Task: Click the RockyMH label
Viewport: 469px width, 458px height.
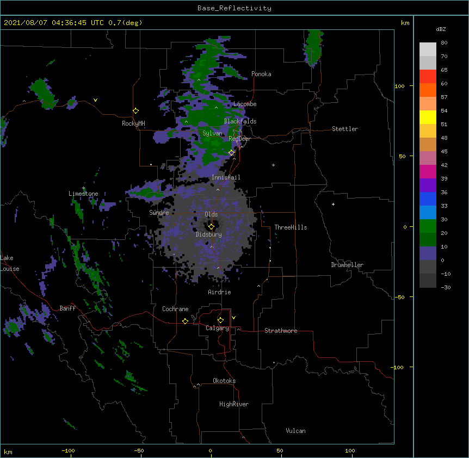Action: click(133, 123)
